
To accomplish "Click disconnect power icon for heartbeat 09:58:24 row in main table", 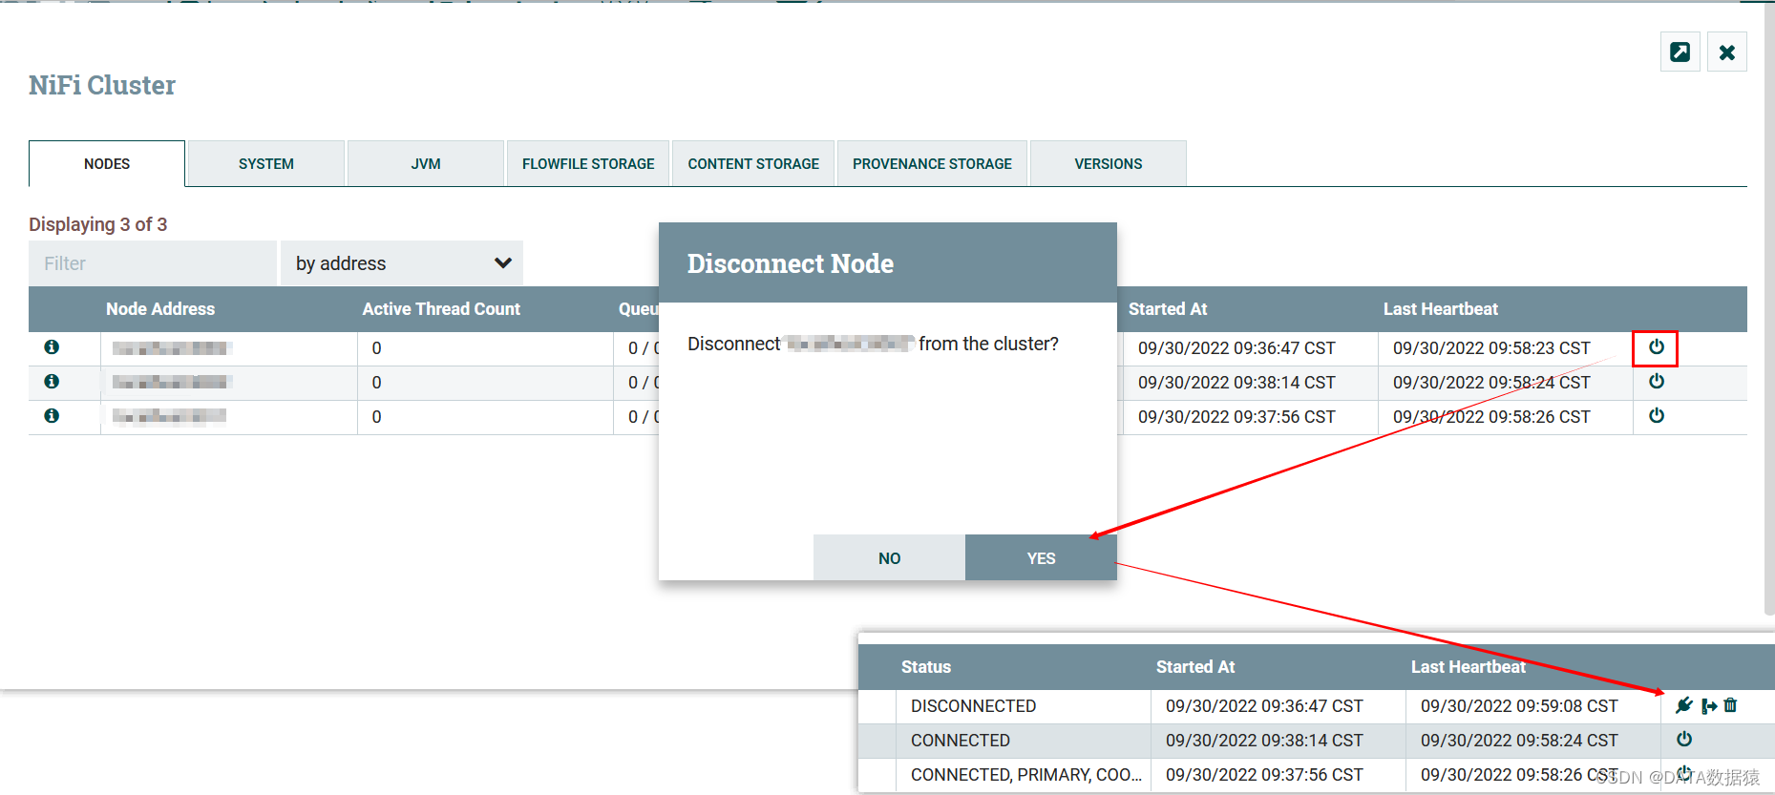I will tap(1657, 382).
